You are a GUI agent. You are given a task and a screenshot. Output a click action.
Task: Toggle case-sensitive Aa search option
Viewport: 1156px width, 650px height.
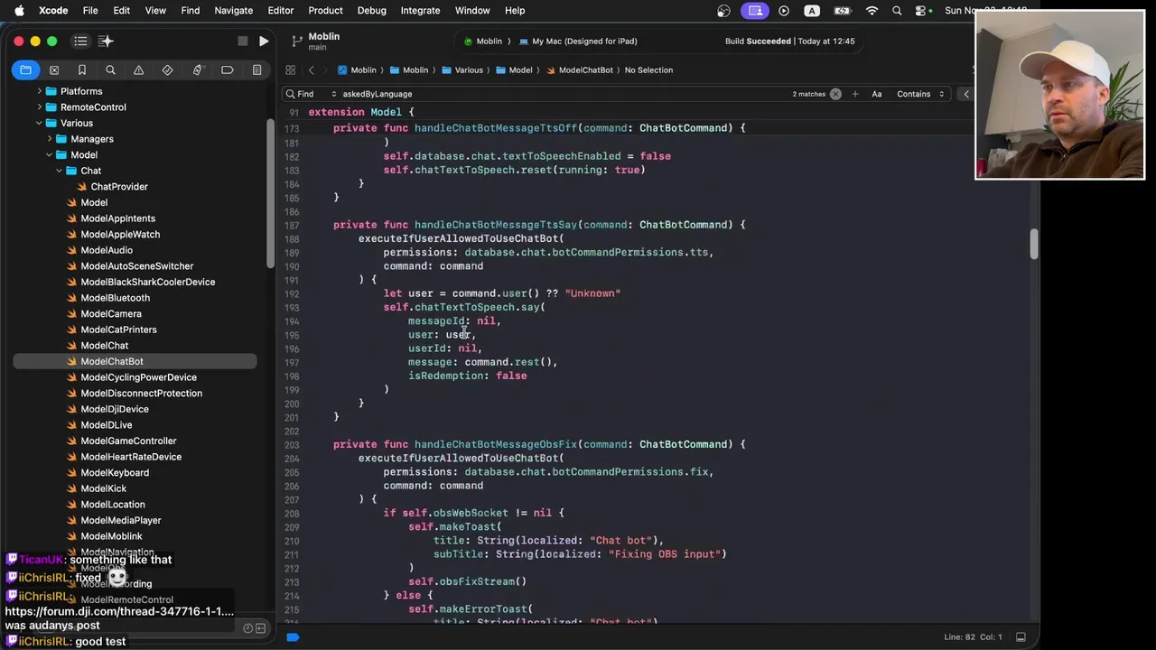876,94
